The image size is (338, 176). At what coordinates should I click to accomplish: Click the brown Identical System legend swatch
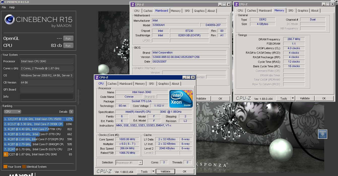pos(24,167)
